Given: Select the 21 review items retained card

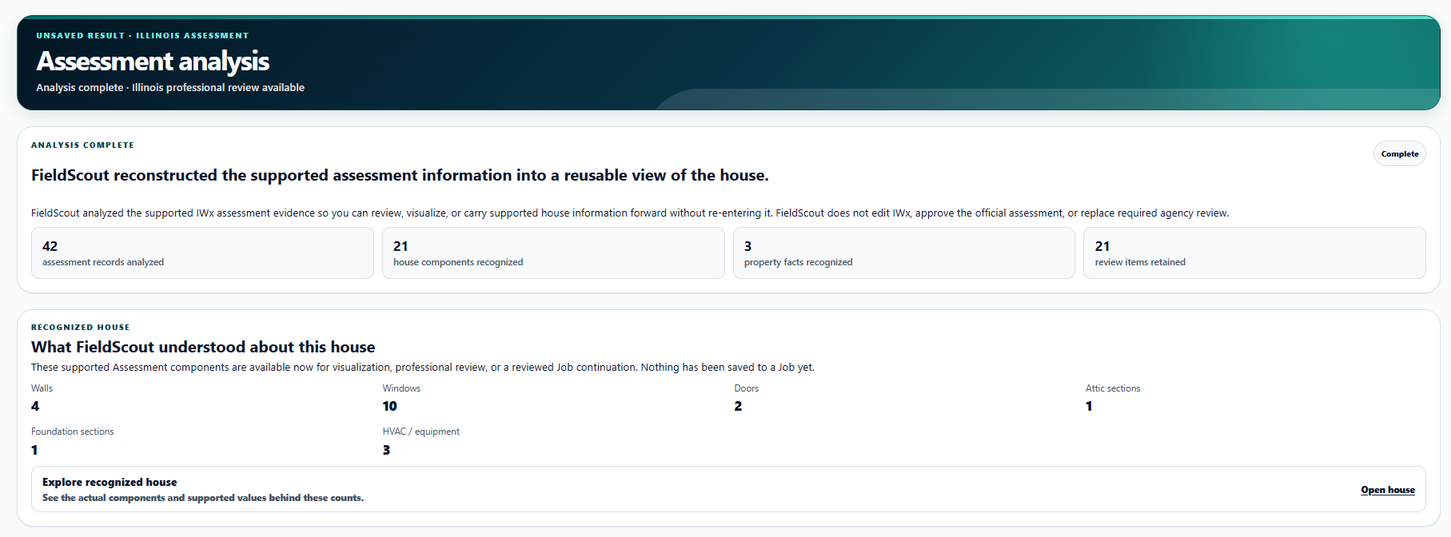Looking at the screenshot, I should (1254, 253).
